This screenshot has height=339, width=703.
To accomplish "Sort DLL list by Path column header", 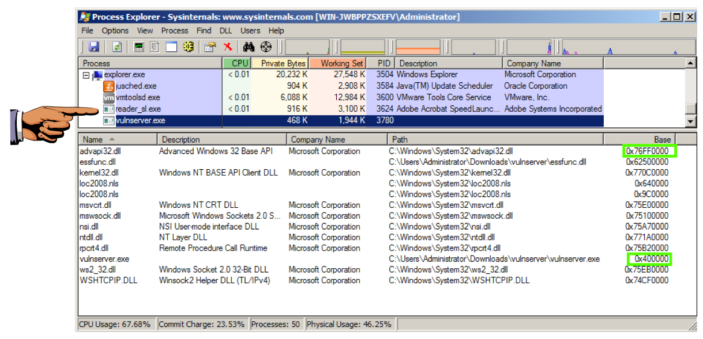I will (x=495, y=139).
